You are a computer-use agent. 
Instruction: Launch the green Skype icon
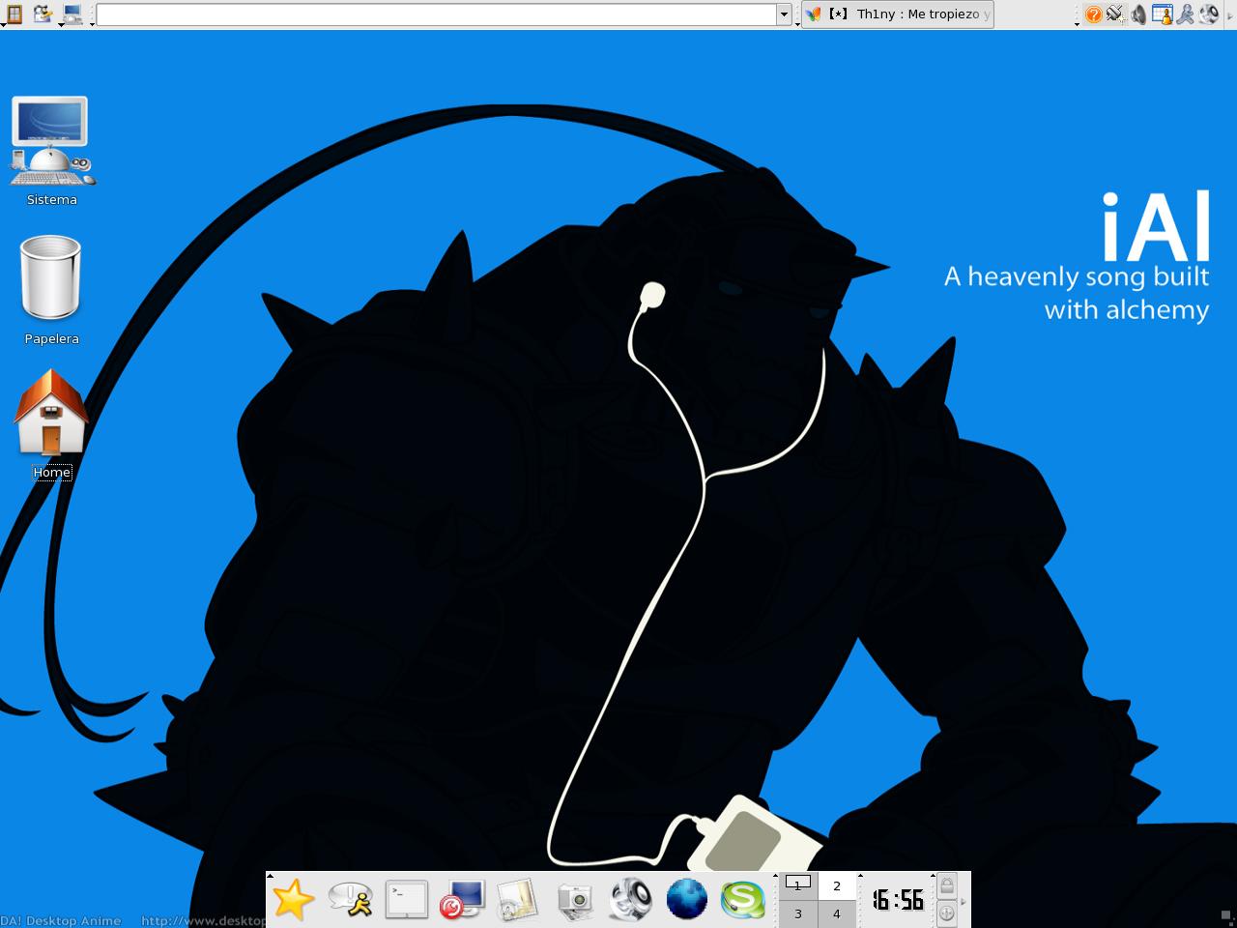(743, 900)
